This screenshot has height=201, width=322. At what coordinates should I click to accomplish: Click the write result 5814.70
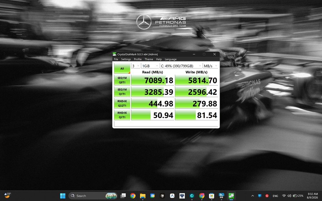coord(196,80)
